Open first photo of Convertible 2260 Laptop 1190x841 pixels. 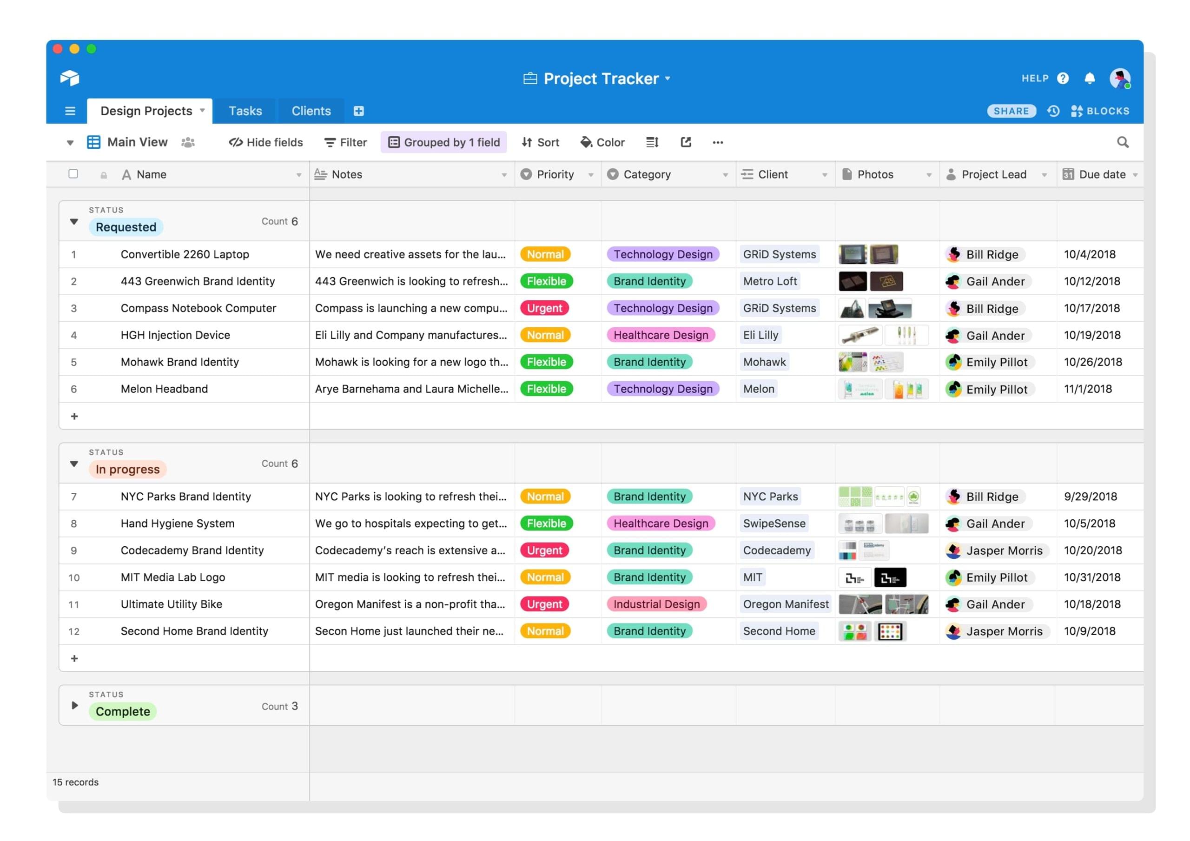[x=853, y=254]
